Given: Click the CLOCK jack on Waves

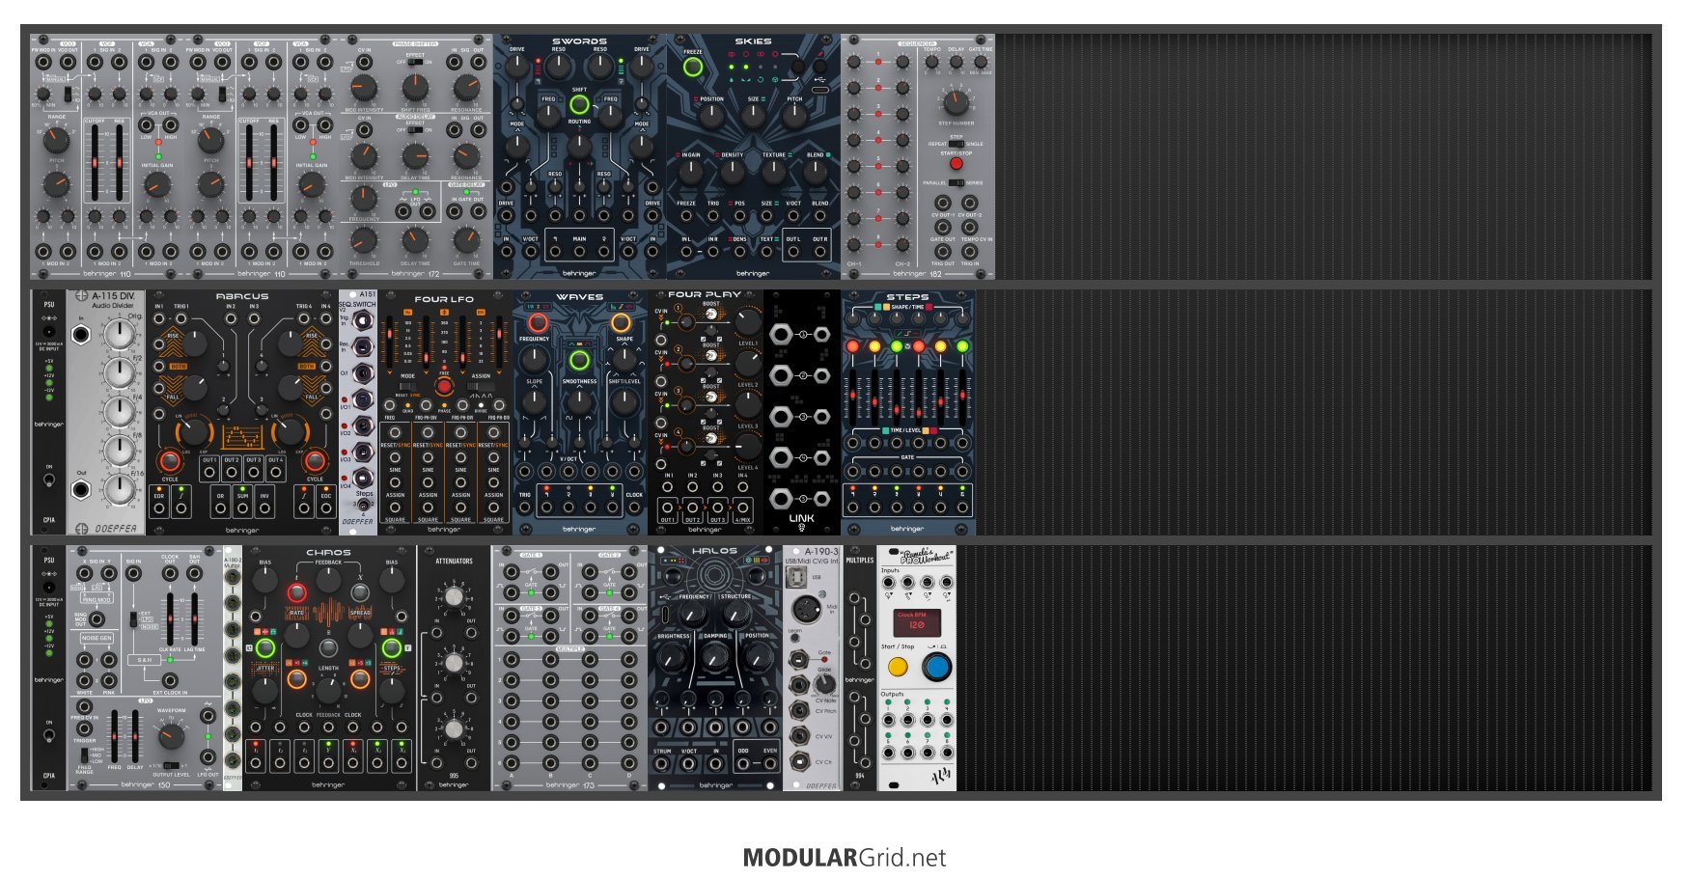Looking at the screenshot, I should pyautogui.click(x=633, y=507).
